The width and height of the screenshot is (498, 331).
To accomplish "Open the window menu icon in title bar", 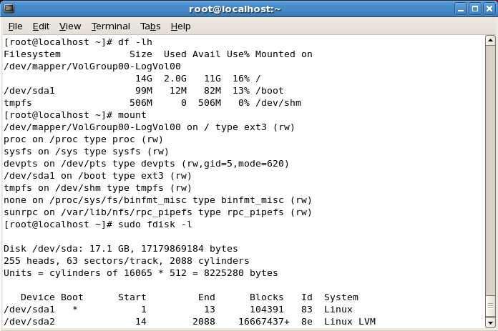I will tap(10, 9).
